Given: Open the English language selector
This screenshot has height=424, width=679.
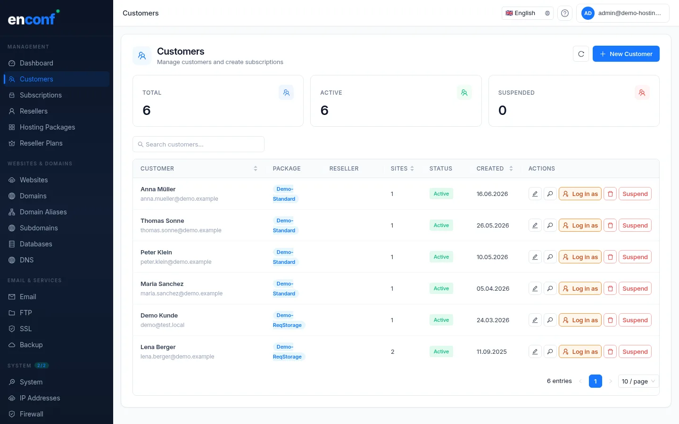Looking at the screenshot, I should [527, 13].
